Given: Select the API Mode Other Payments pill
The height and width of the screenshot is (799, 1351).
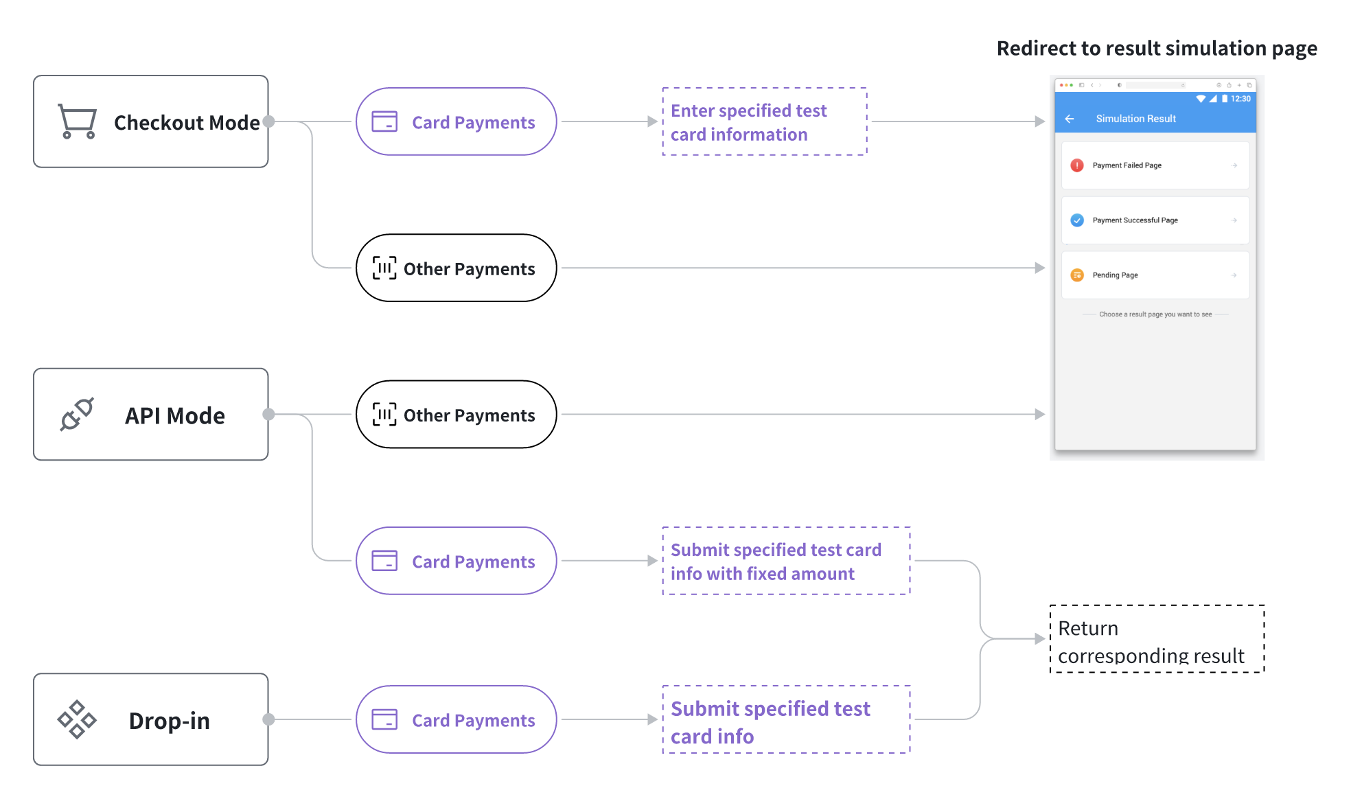Looking at the screenshot, I should [456, 415].
